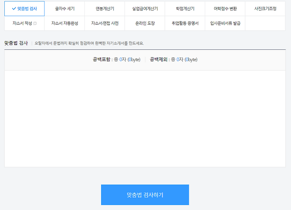Open 어학점수 변환 tab
Viewport: 291px width, 210px height.
coord(225,9)
